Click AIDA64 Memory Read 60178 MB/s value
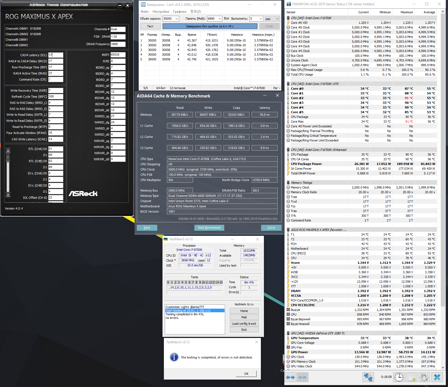 coord(180,115)
